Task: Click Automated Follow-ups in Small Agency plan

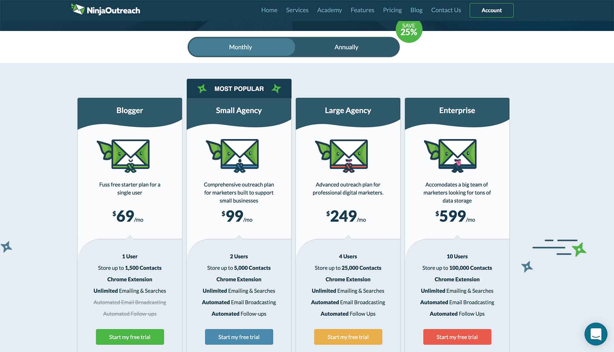Action: (239, 314)
